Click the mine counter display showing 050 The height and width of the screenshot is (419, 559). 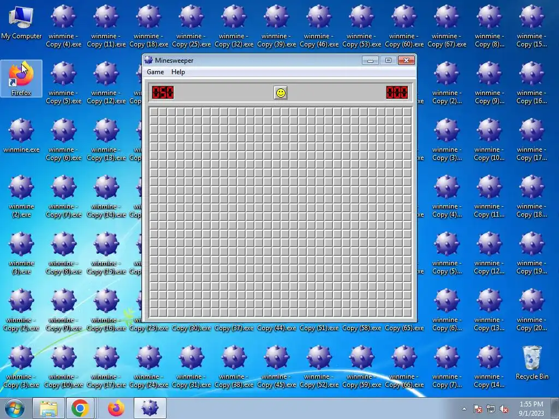(x=163, y=93)
